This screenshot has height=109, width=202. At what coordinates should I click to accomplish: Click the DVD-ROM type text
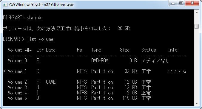(100, 60)
